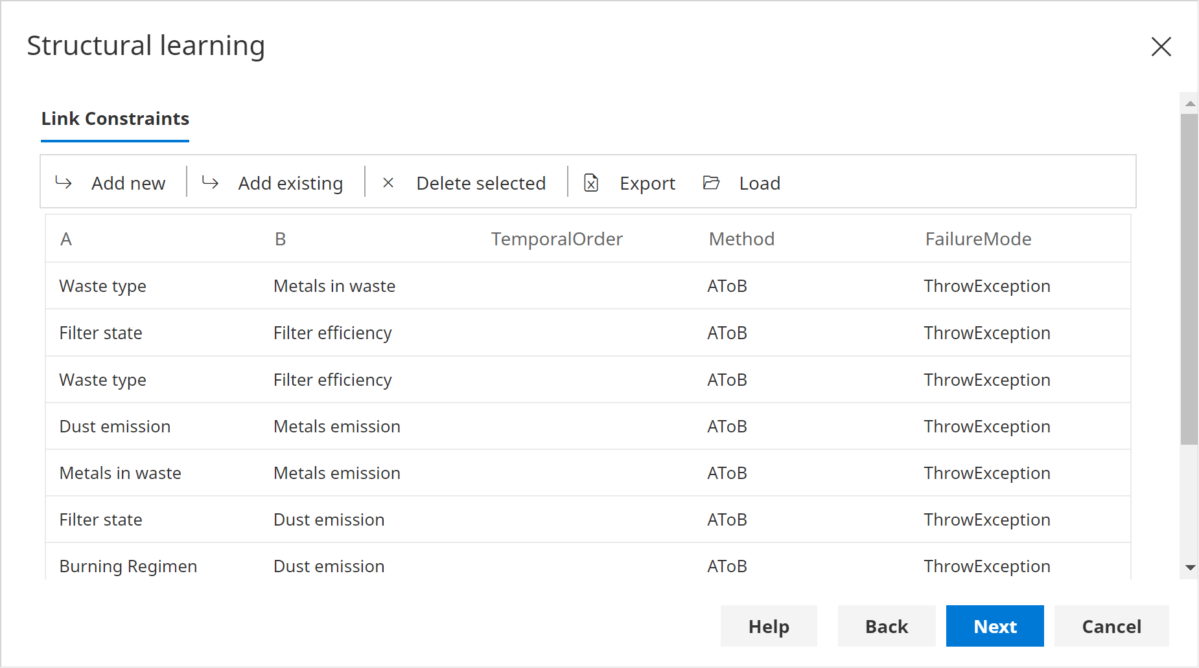Image resolution: width=1199 pixels, height=668 pixels.
Task: Go Back to the previous step
Action: 886,626
